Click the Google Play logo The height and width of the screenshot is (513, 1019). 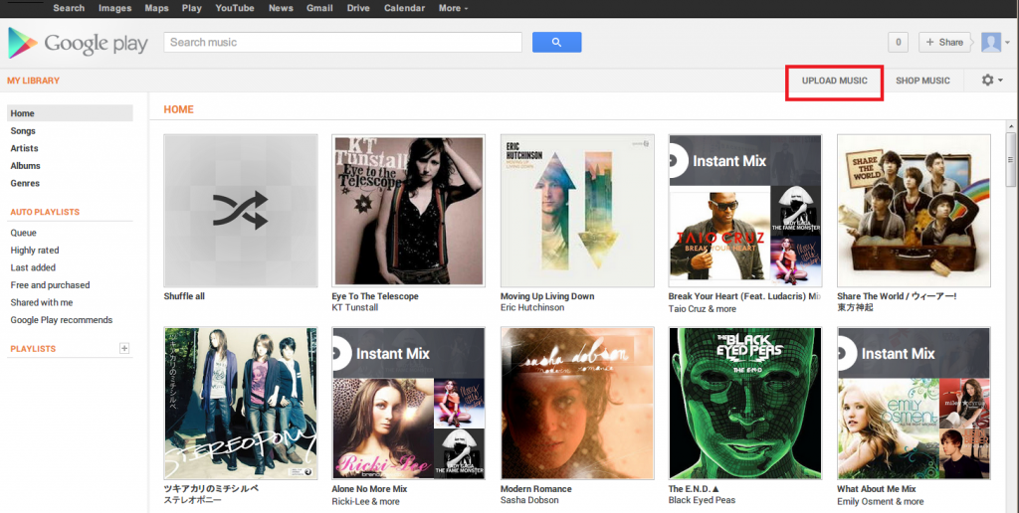tap(78, 43)
